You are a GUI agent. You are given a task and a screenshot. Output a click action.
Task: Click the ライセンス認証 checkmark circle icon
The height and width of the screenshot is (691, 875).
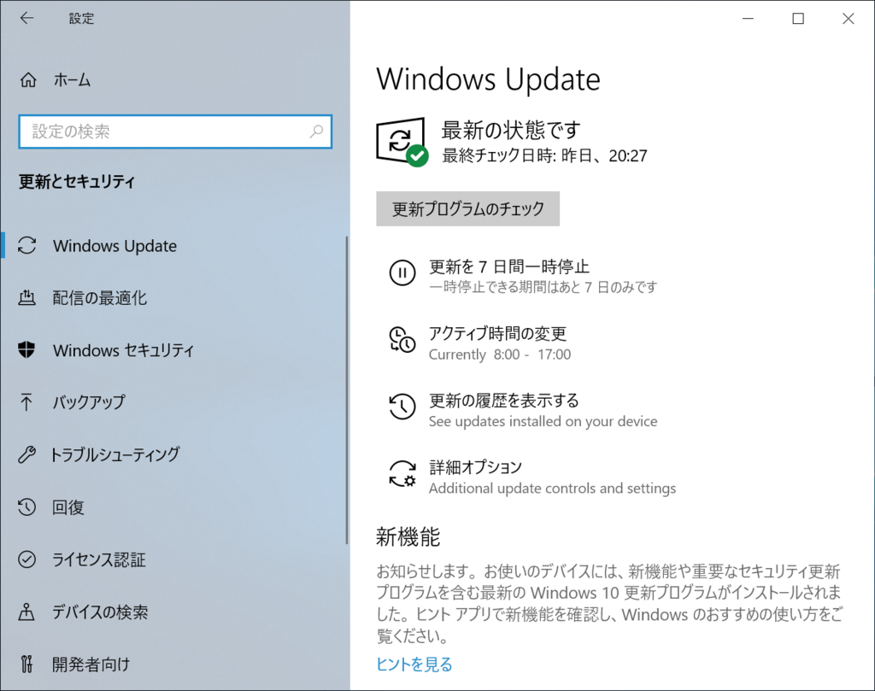coord(26,559)
